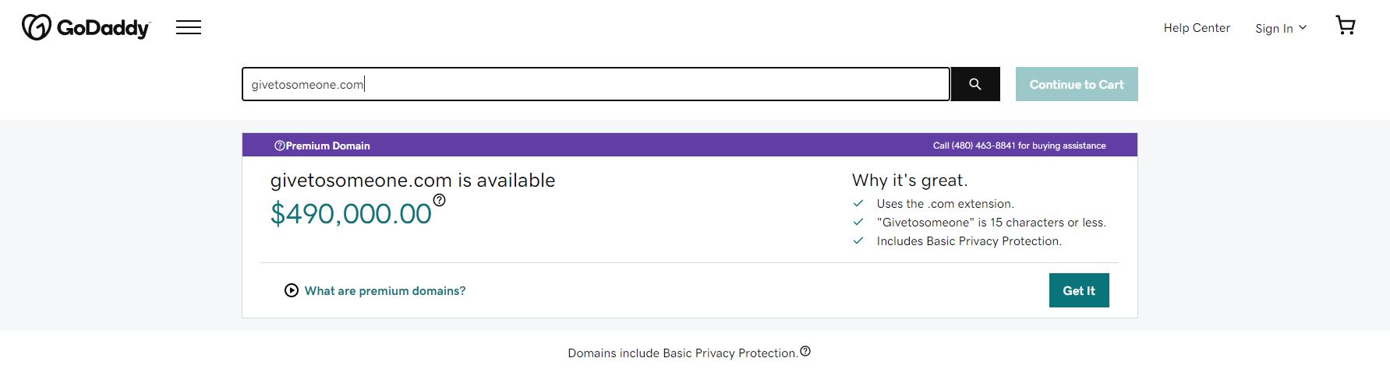Click the Get It button
1390x379 pixels.
coord(1078,290)
